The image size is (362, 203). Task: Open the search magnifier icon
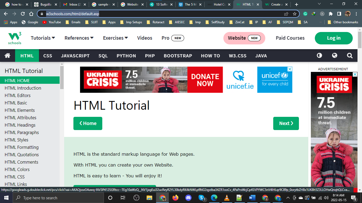tap(350, 56)
